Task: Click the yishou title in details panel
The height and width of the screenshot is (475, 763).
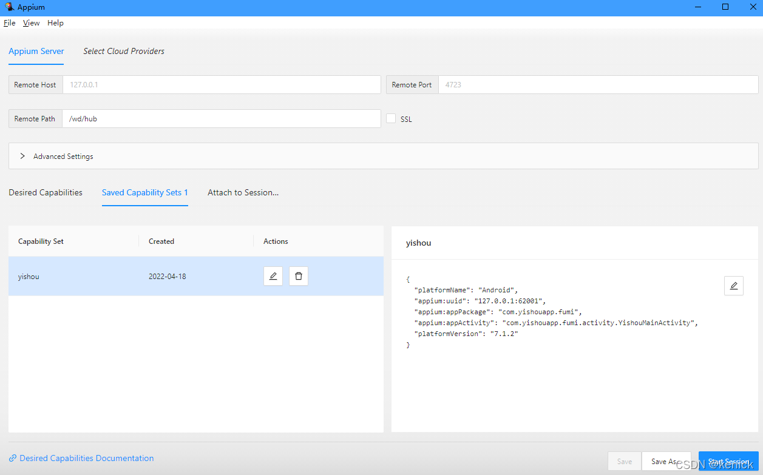Action: tap(419, 243)
